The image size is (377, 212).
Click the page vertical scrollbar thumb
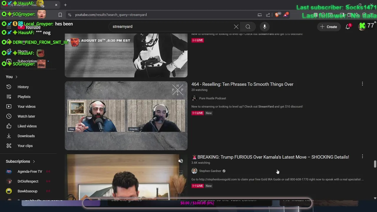375,164
